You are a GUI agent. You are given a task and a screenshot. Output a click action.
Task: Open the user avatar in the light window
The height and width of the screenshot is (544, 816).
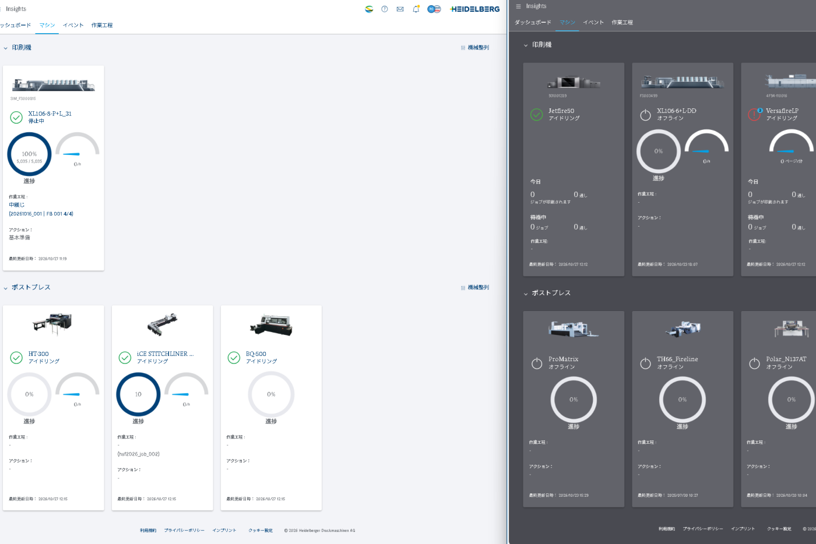434,9
